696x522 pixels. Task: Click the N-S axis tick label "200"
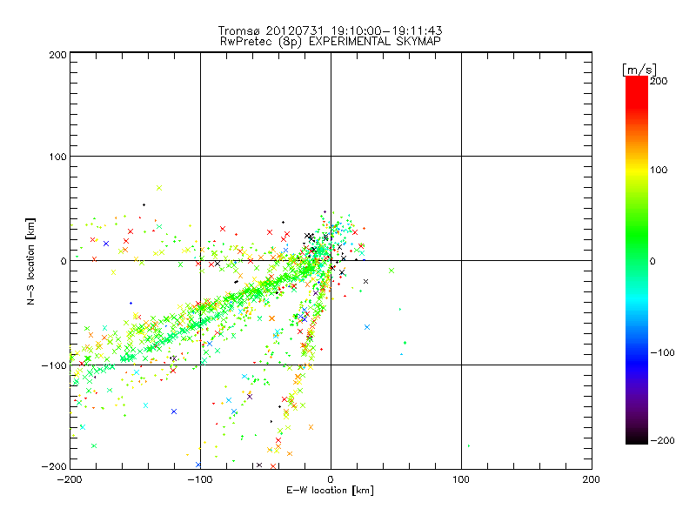pyautogui.click(x=57, y=55)
